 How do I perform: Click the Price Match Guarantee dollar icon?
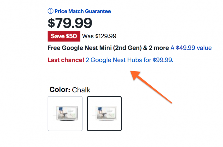[x=51, y=11]
